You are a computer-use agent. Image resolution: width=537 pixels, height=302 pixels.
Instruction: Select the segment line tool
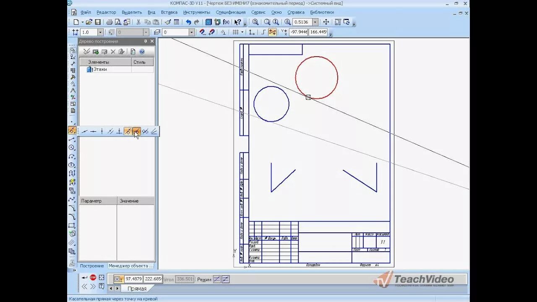[x=72, y=139]
